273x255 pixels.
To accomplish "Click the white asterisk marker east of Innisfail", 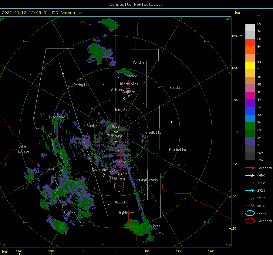I will pyautogui.click(x=144, y=104).
